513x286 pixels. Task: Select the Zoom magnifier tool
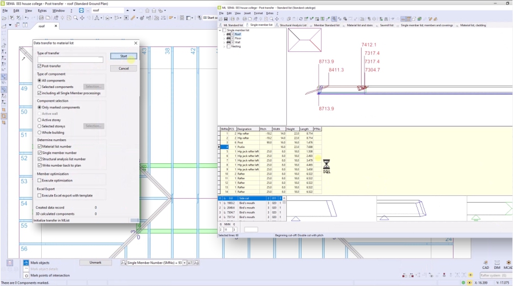[75, 18]
